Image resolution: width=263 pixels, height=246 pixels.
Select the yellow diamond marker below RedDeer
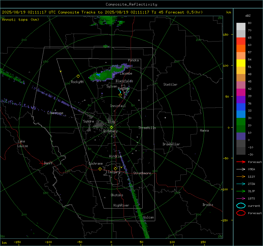(120, 95)
